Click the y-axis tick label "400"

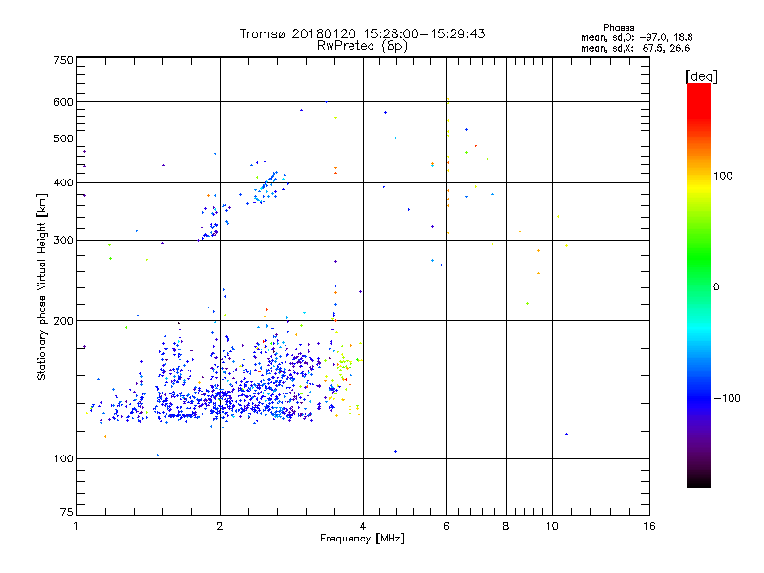63,182
